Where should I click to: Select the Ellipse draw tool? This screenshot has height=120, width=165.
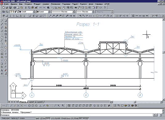2,51
